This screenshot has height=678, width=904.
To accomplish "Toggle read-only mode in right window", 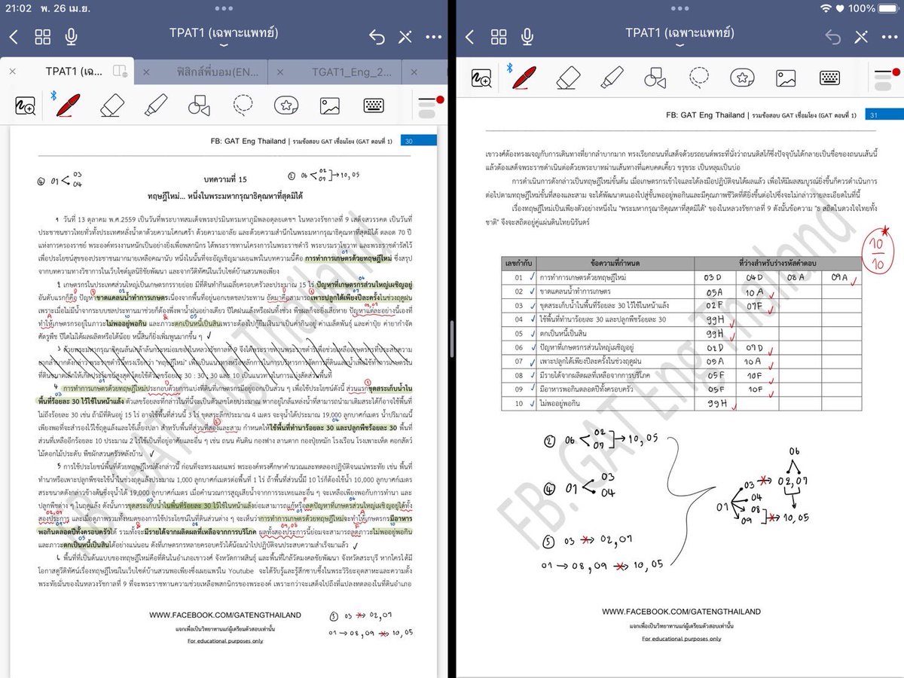I will point(860,37).
